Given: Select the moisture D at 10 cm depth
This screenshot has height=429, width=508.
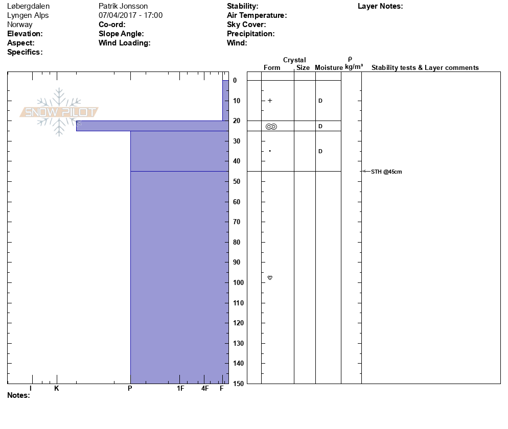Looking at the screenshot, I should [320, 101].
